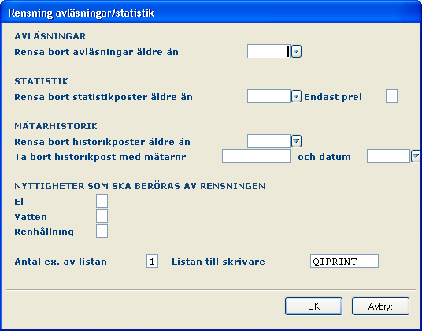Open date picker beside 'och datum' field

tap(416, 156)
